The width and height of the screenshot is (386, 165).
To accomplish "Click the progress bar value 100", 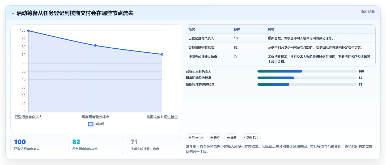I will tap(361, 71).
